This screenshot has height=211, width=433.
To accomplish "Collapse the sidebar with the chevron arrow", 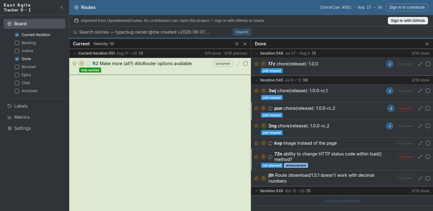I will click(x=61, y=7).
